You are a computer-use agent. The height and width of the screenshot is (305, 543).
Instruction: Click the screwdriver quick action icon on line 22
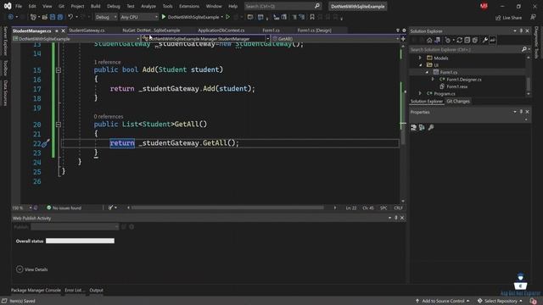[45, 143]
